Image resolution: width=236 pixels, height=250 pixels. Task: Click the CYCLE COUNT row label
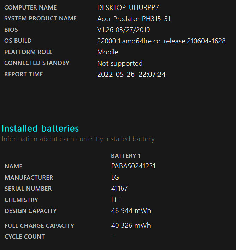click(x=25, y=237)
